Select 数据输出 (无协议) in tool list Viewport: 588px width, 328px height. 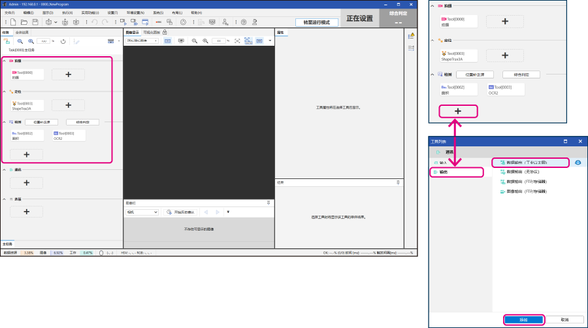tap(523, 172)
